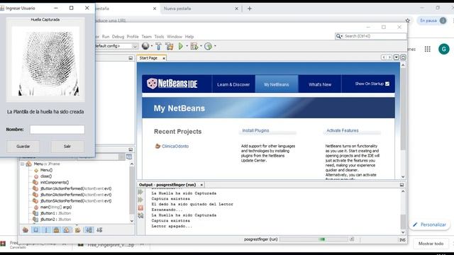The width and height of the screenshot is (454, 255).
Task: Click in the NetBeans Search field
Action: tap(375, 36)
